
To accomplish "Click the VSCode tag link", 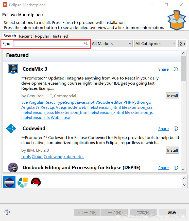I will (103, 102).
